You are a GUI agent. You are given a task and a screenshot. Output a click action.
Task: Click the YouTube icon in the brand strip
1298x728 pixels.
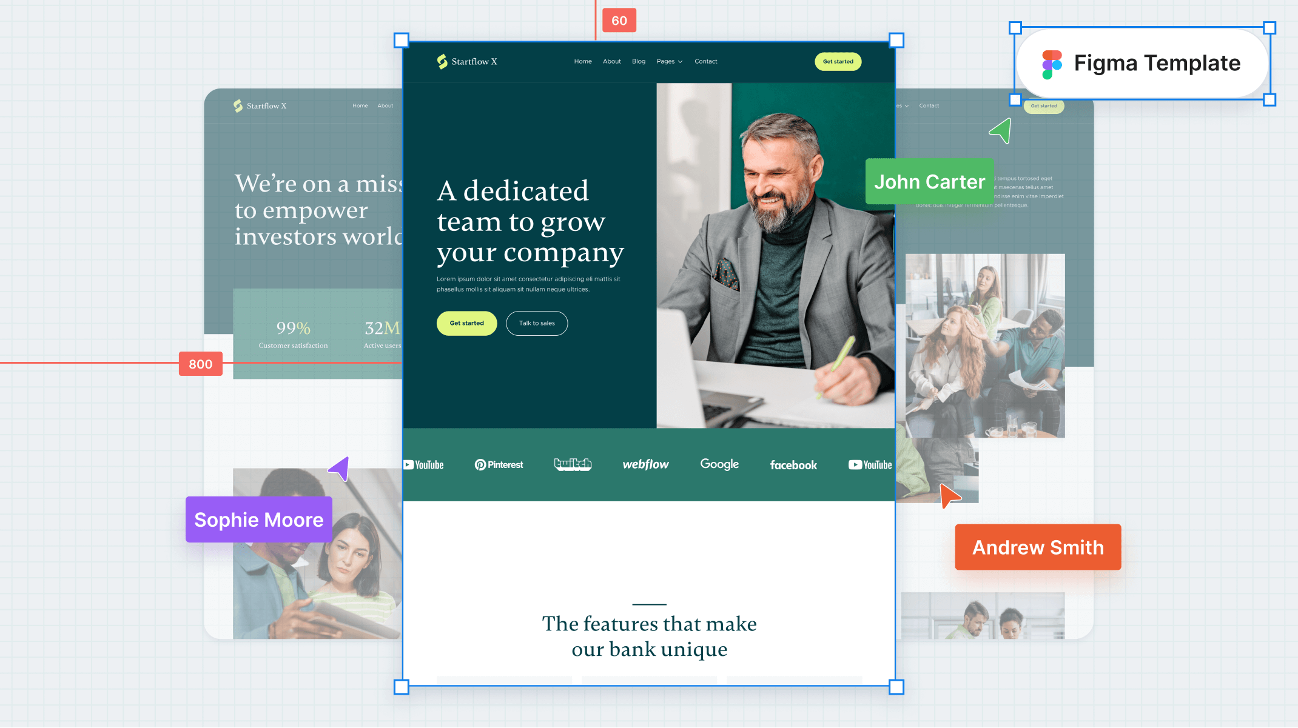coord(425,464)
